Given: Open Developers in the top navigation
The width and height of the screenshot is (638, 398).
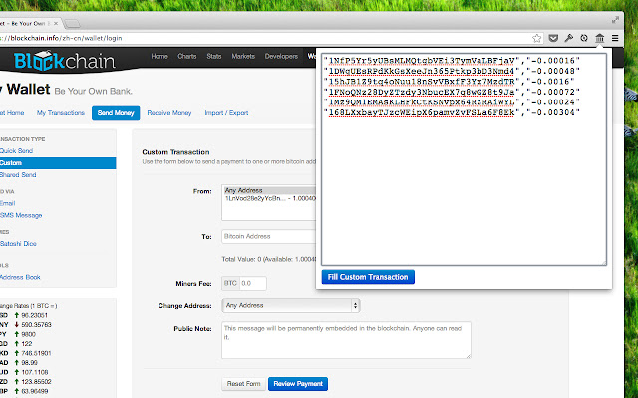Looking at the screenshot, I should click(x=281, y=56).
